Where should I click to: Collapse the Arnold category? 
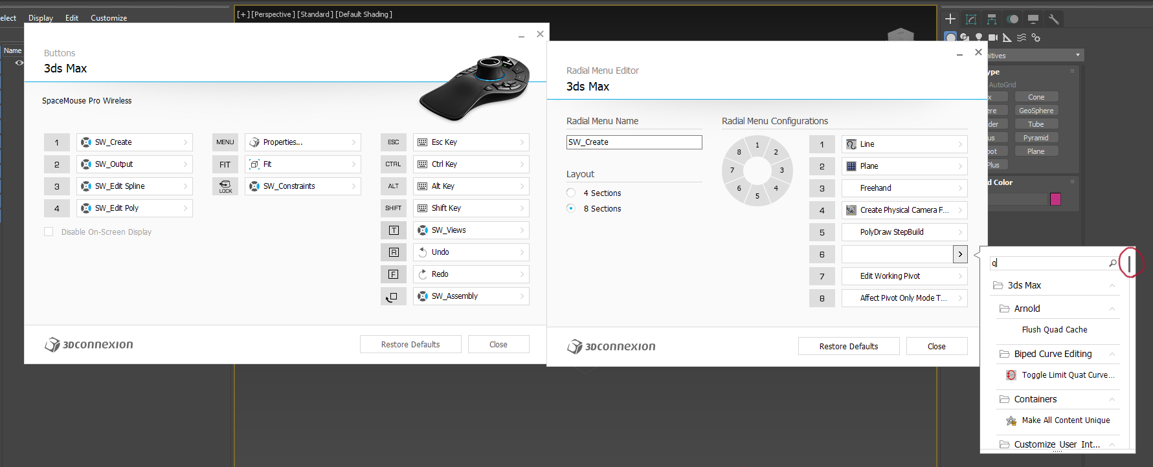(x=1112, y=309)
